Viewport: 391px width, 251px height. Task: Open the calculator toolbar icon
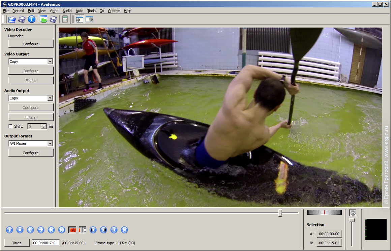(65, 19)
